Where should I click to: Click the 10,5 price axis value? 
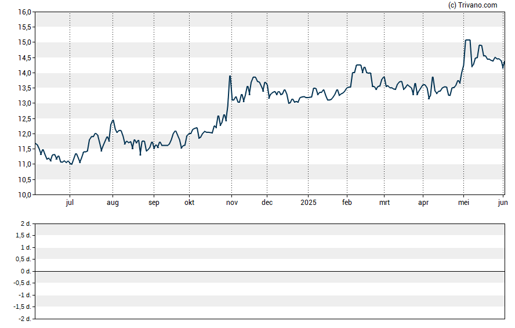(x=24, y=179)
